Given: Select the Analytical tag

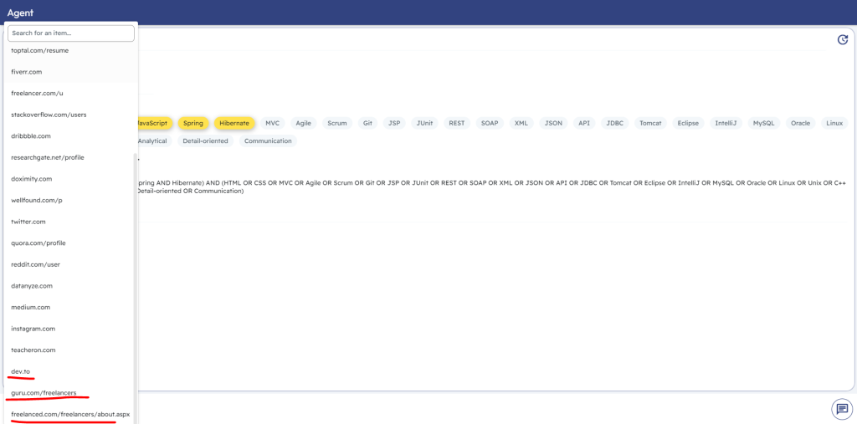Looking at the screenshot, I should pos(153,141).
